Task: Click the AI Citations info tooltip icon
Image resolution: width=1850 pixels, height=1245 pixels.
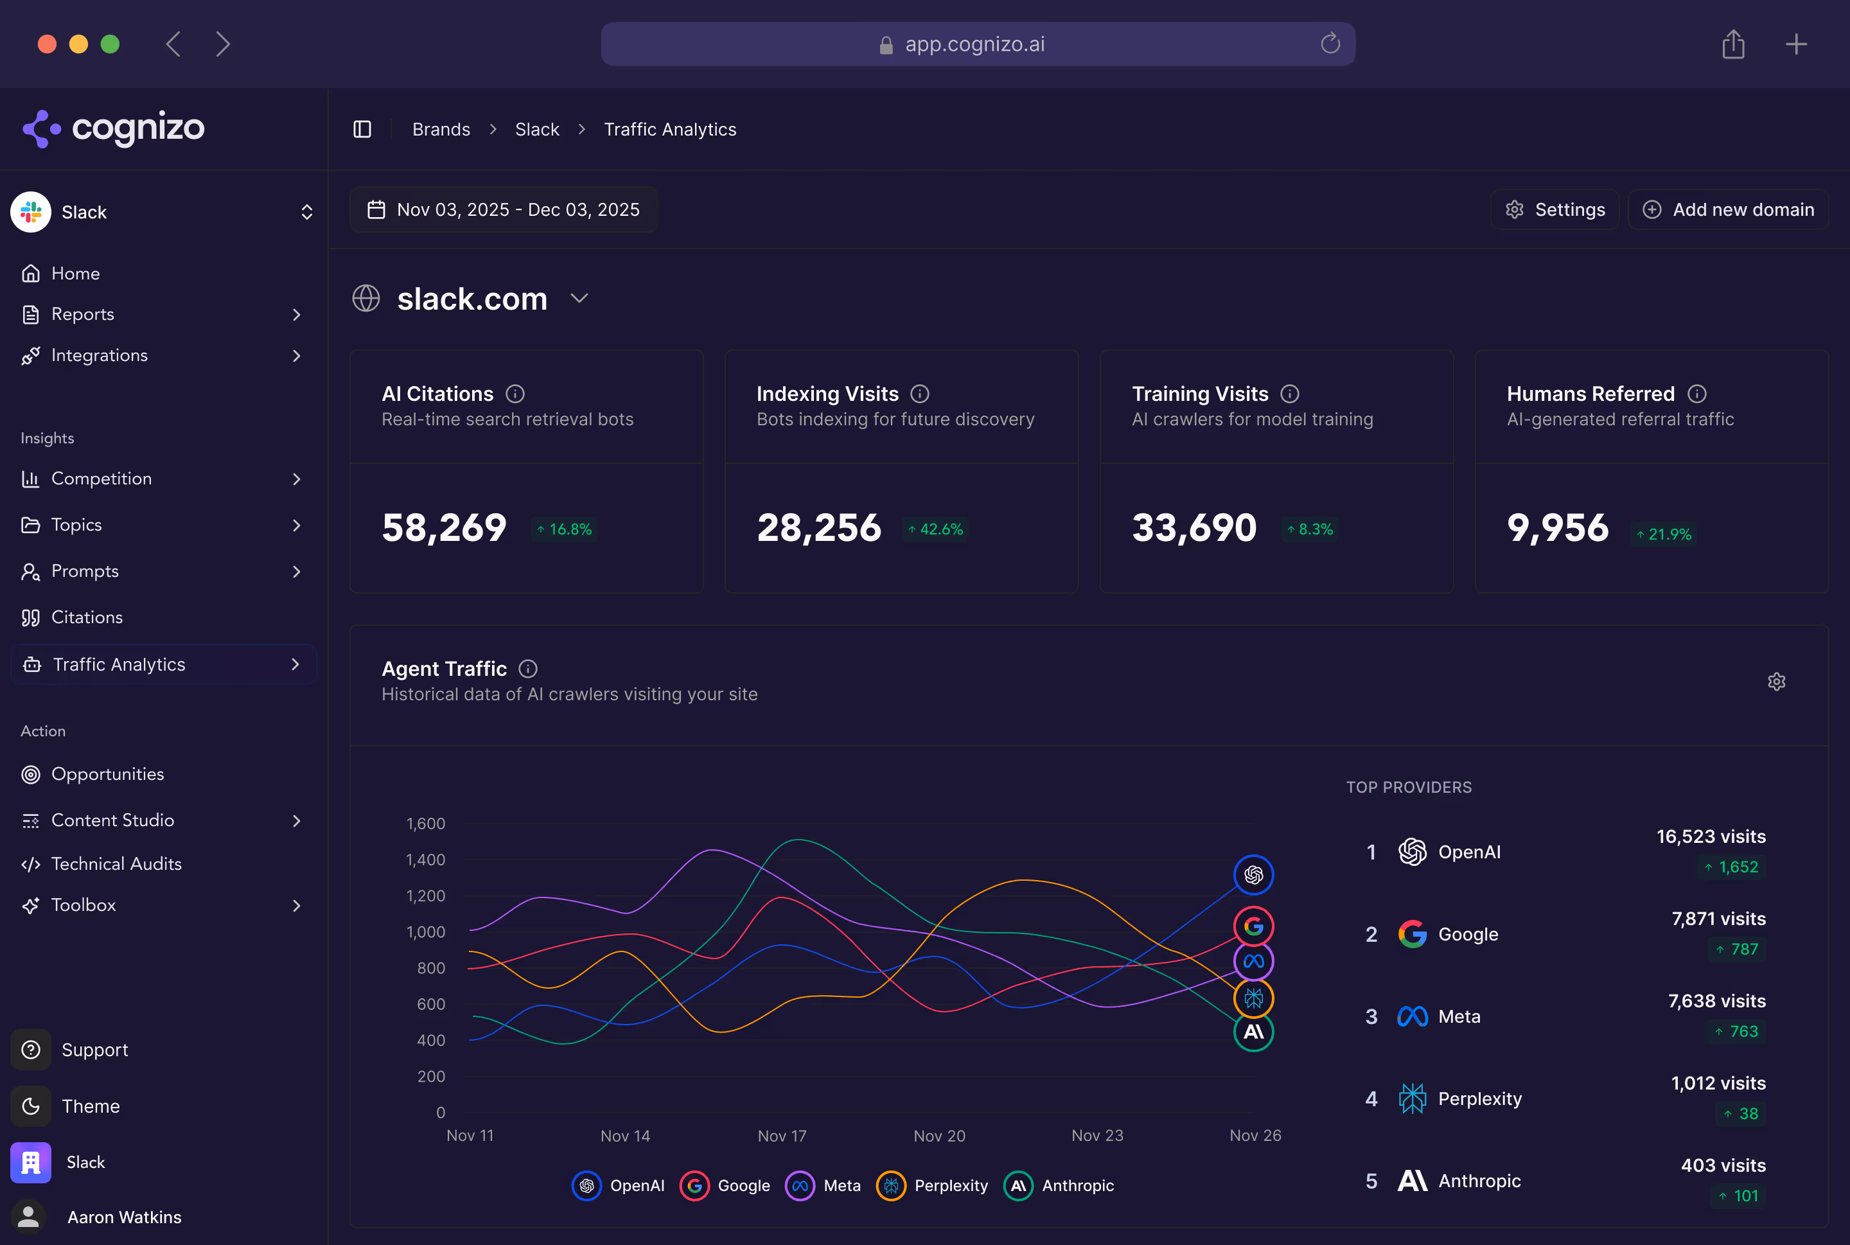Action: click(x=515, y=393)
